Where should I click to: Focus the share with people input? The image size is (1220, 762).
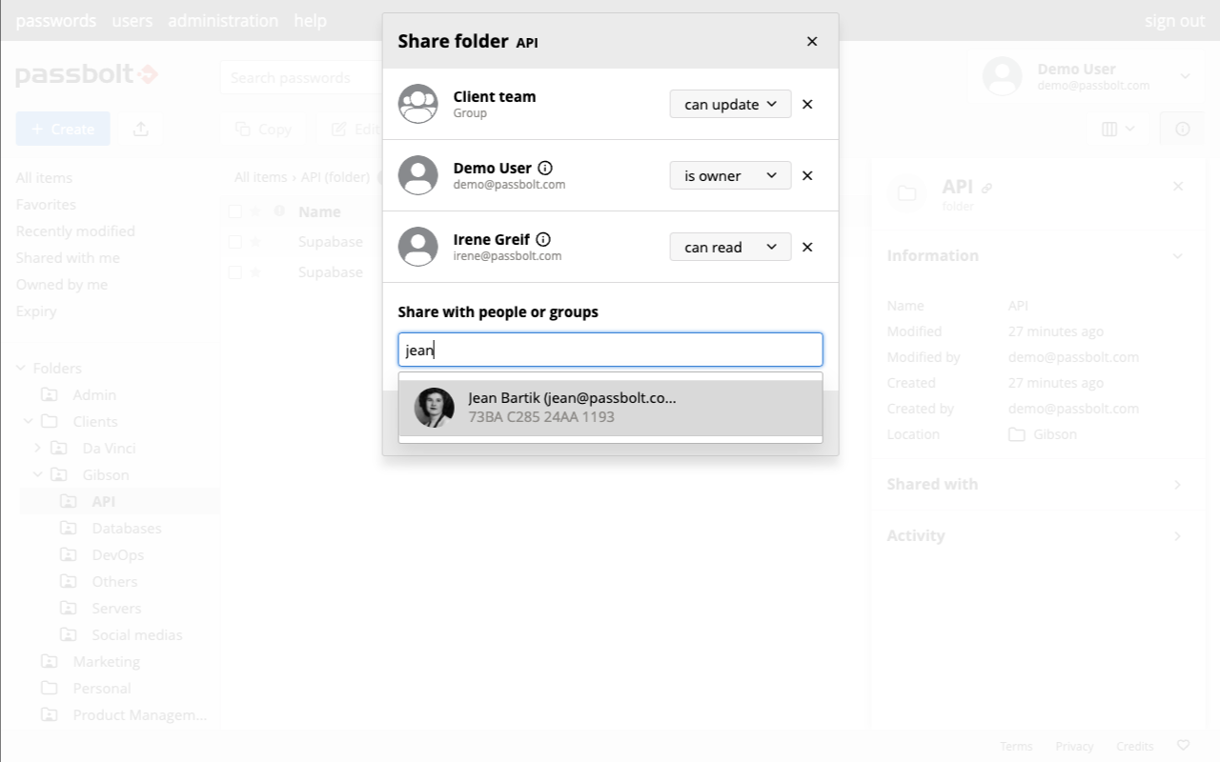pyautogui.click(x=610, y=350)
